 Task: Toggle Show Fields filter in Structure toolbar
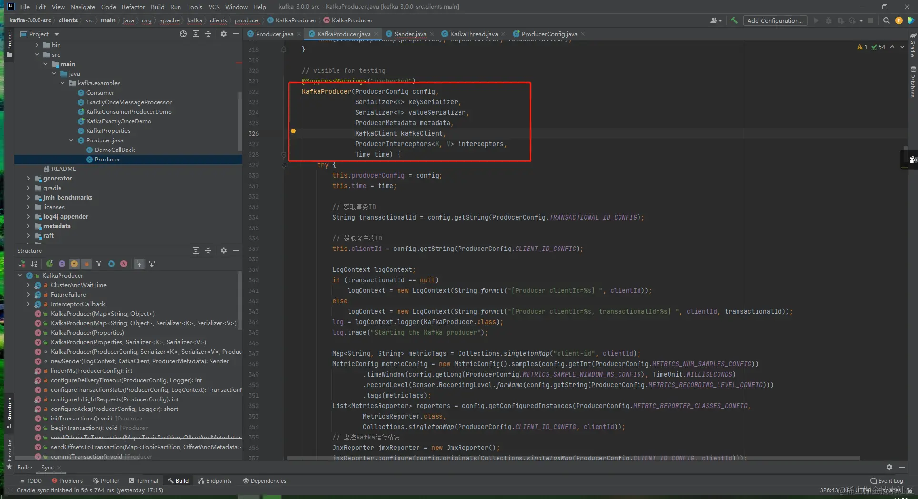click(x=74, y=264)
